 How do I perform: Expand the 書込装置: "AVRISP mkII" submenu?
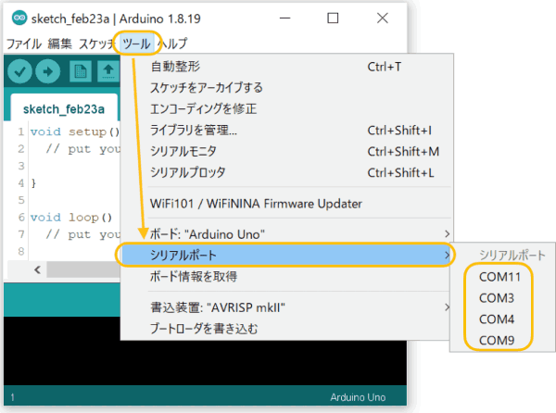click(x=286, y=307)
